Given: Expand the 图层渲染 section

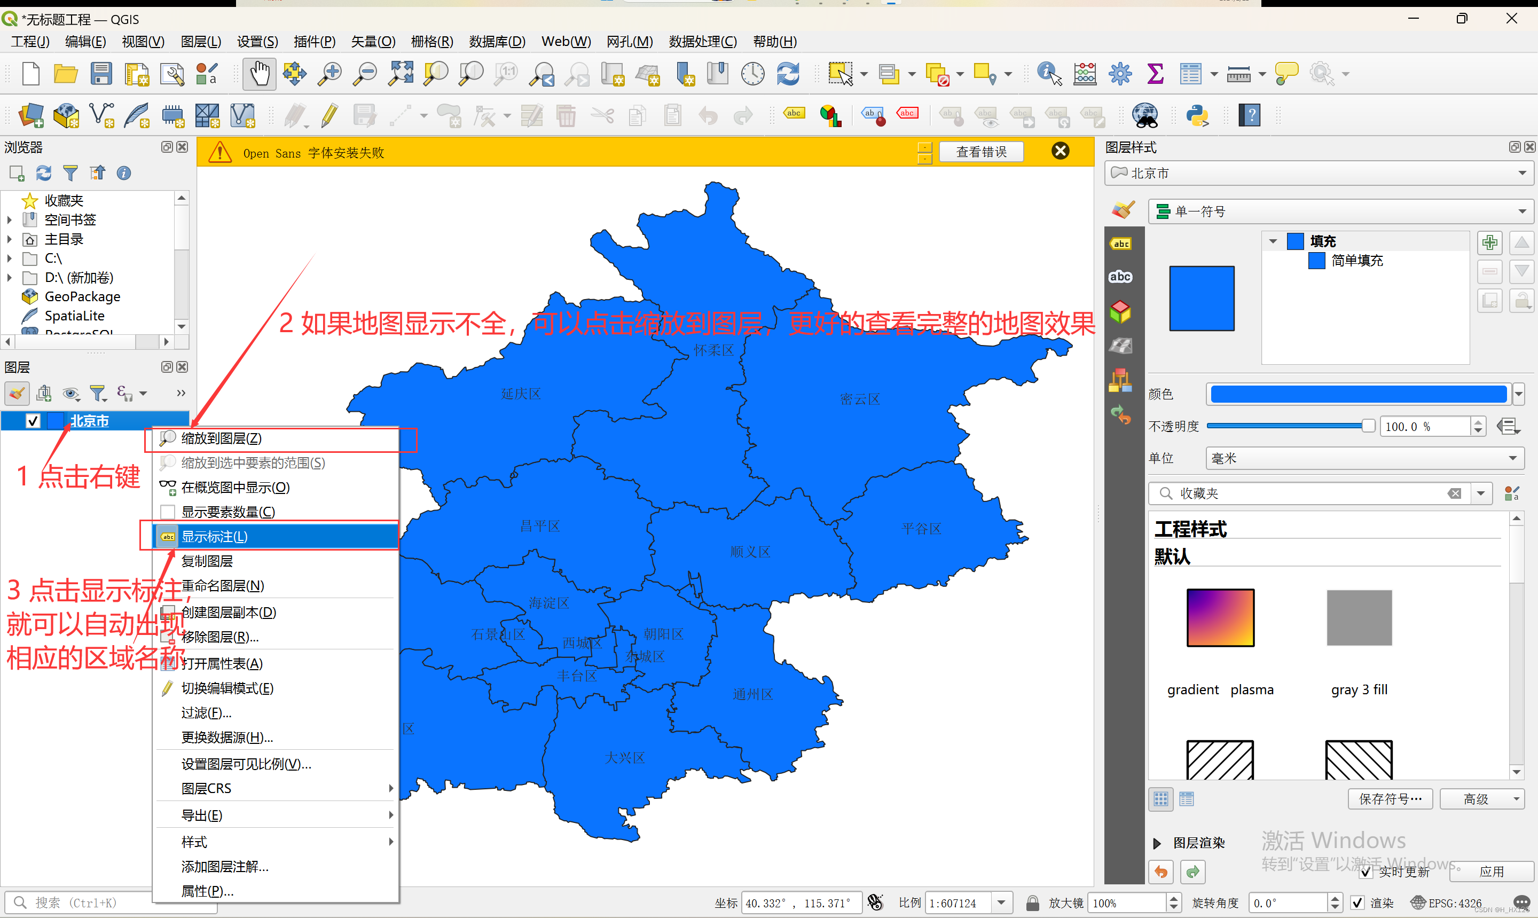Looking at the screenshot, I should 1157,843.
